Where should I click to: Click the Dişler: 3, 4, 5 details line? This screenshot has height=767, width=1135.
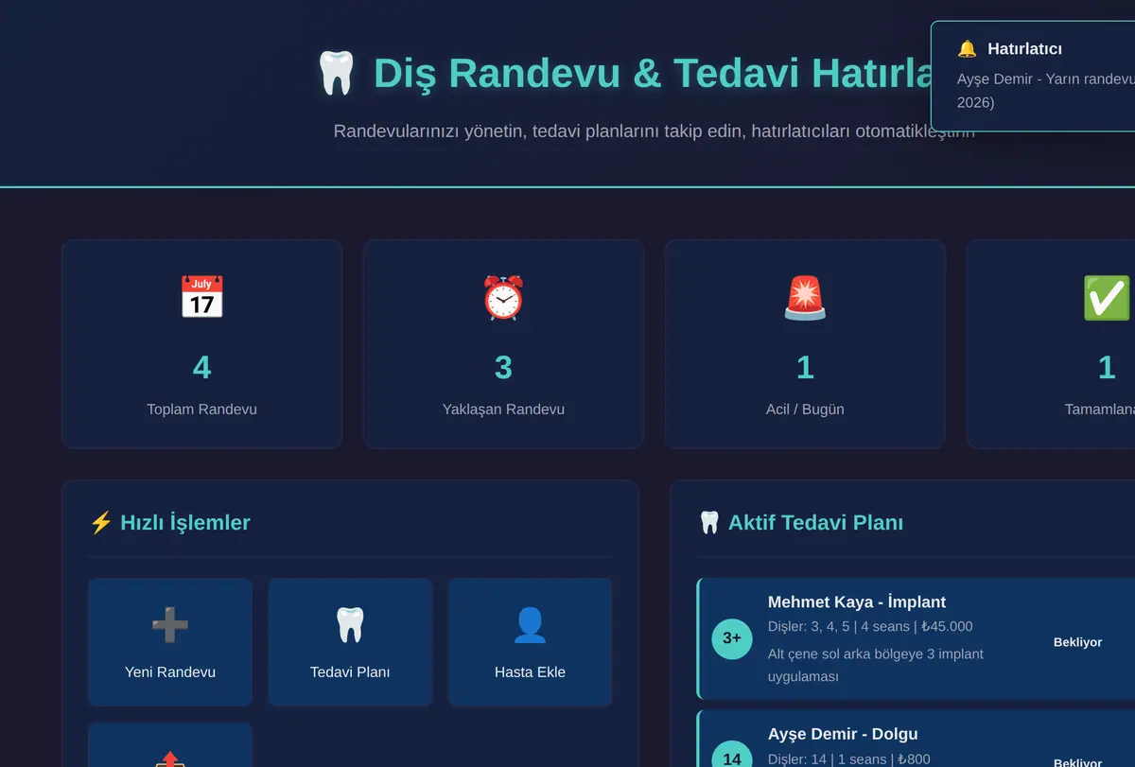870,626
